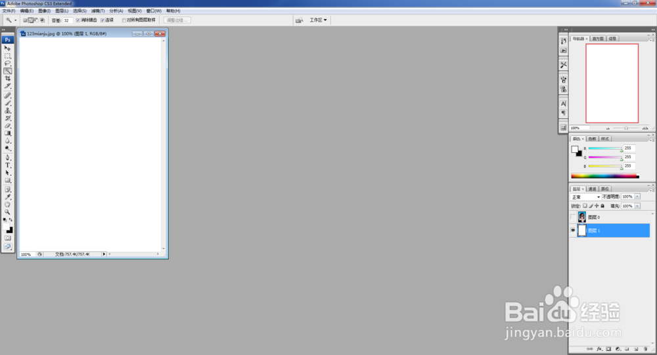Select the Healing Brush tool

click(x=7, y=95)
